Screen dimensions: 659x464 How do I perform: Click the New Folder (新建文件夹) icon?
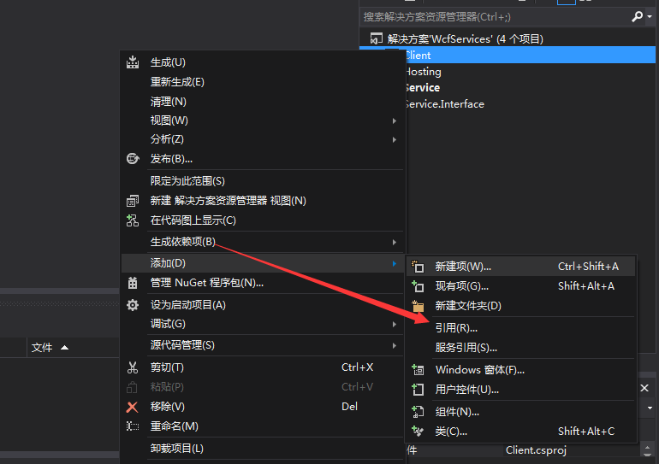click(x=418, y=306)
